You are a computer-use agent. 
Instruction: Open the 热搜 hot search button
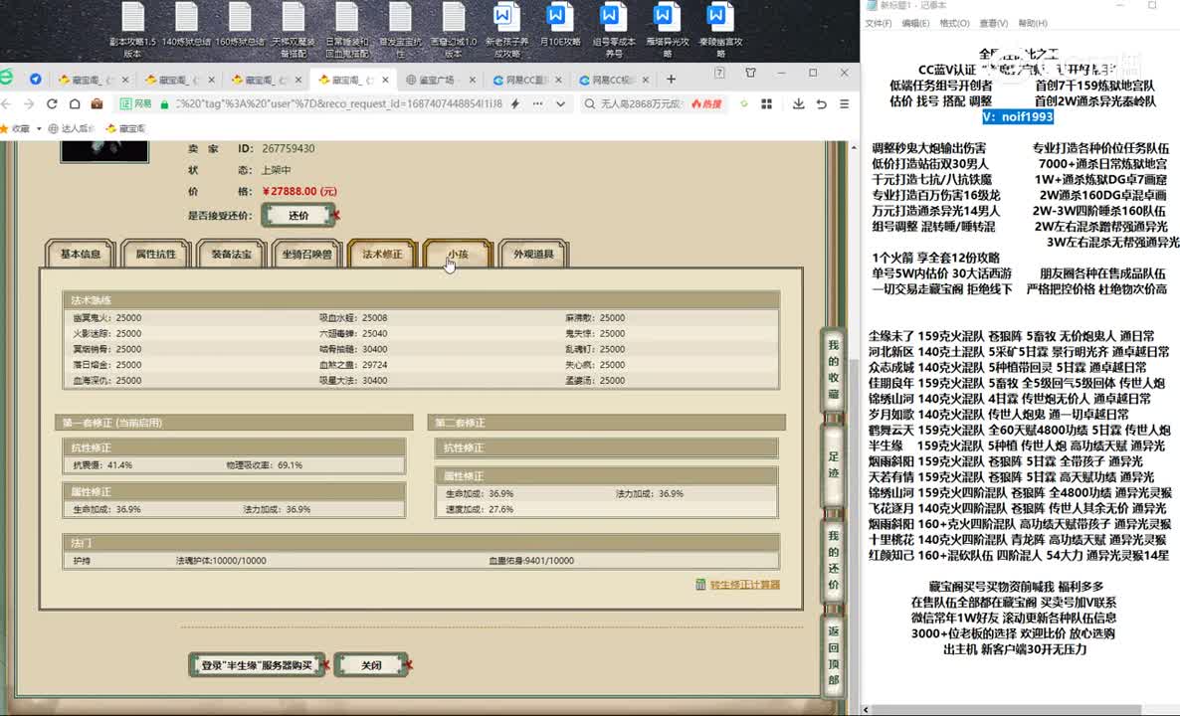coord(706,103)
